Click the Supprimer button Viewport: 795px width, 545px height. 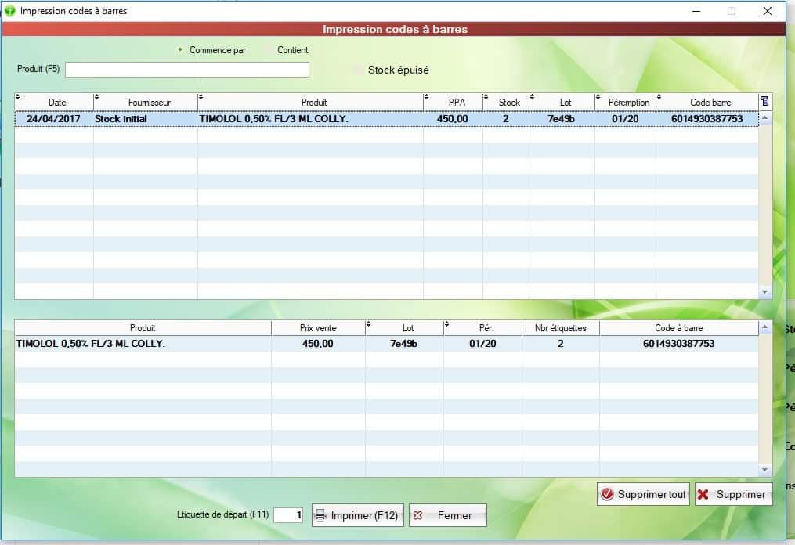[734, 494]
